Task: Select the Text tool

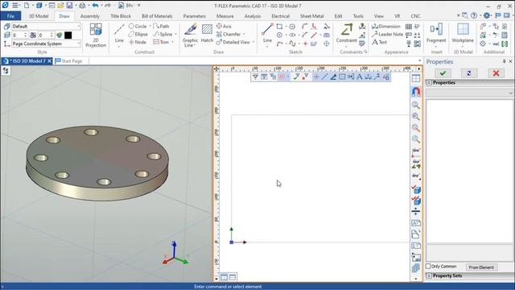Action: tap(380, 42)
